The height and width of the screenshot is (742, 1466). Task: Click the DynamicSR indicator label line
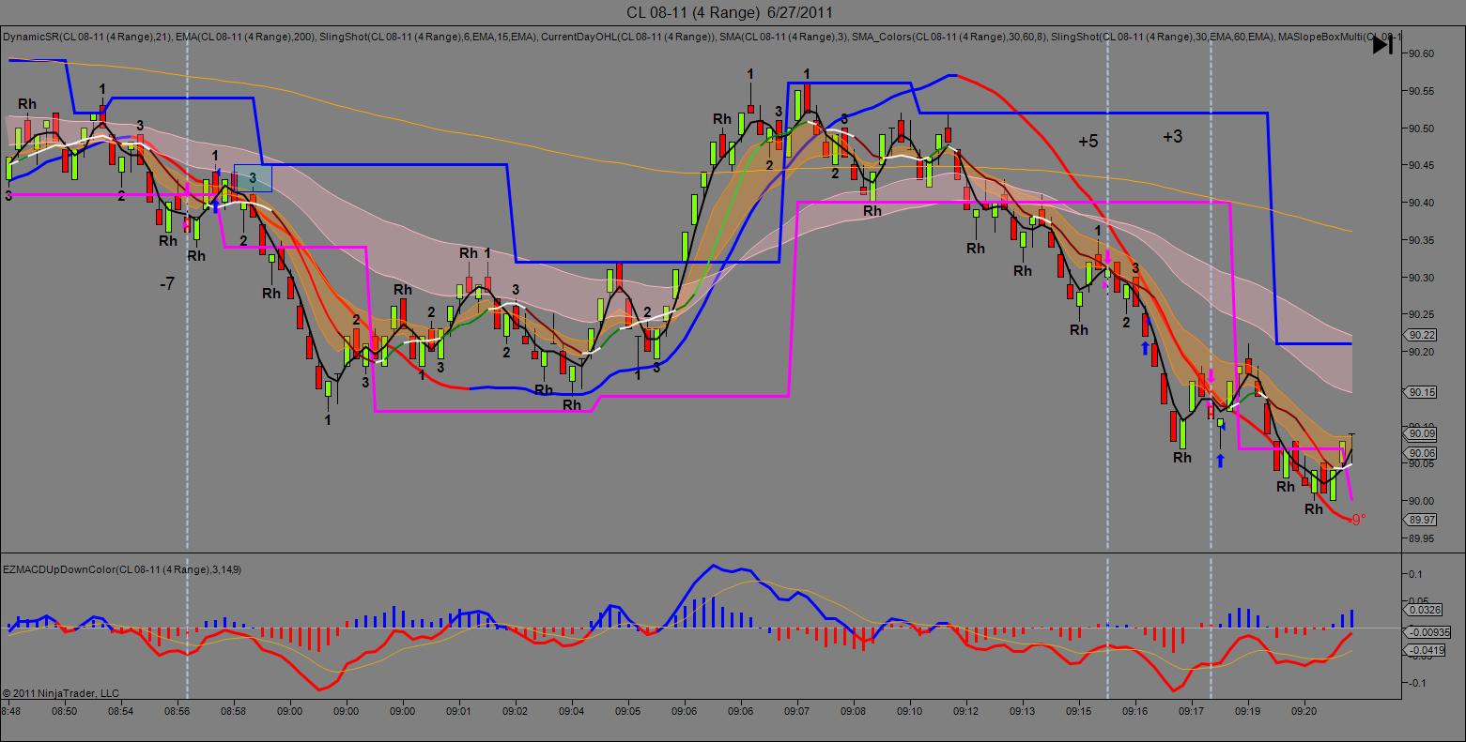pos(702,37)
